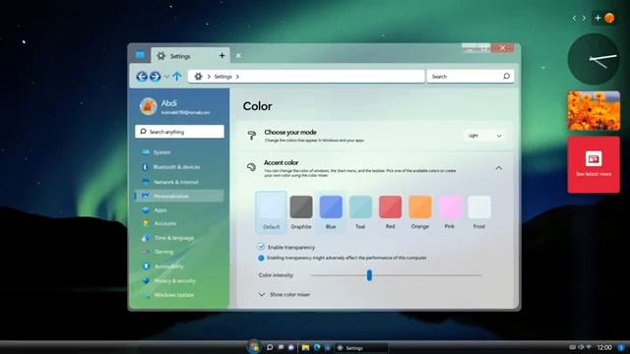
Task: Click the 12:00 clock in taskbar
Action: [604, 347]
